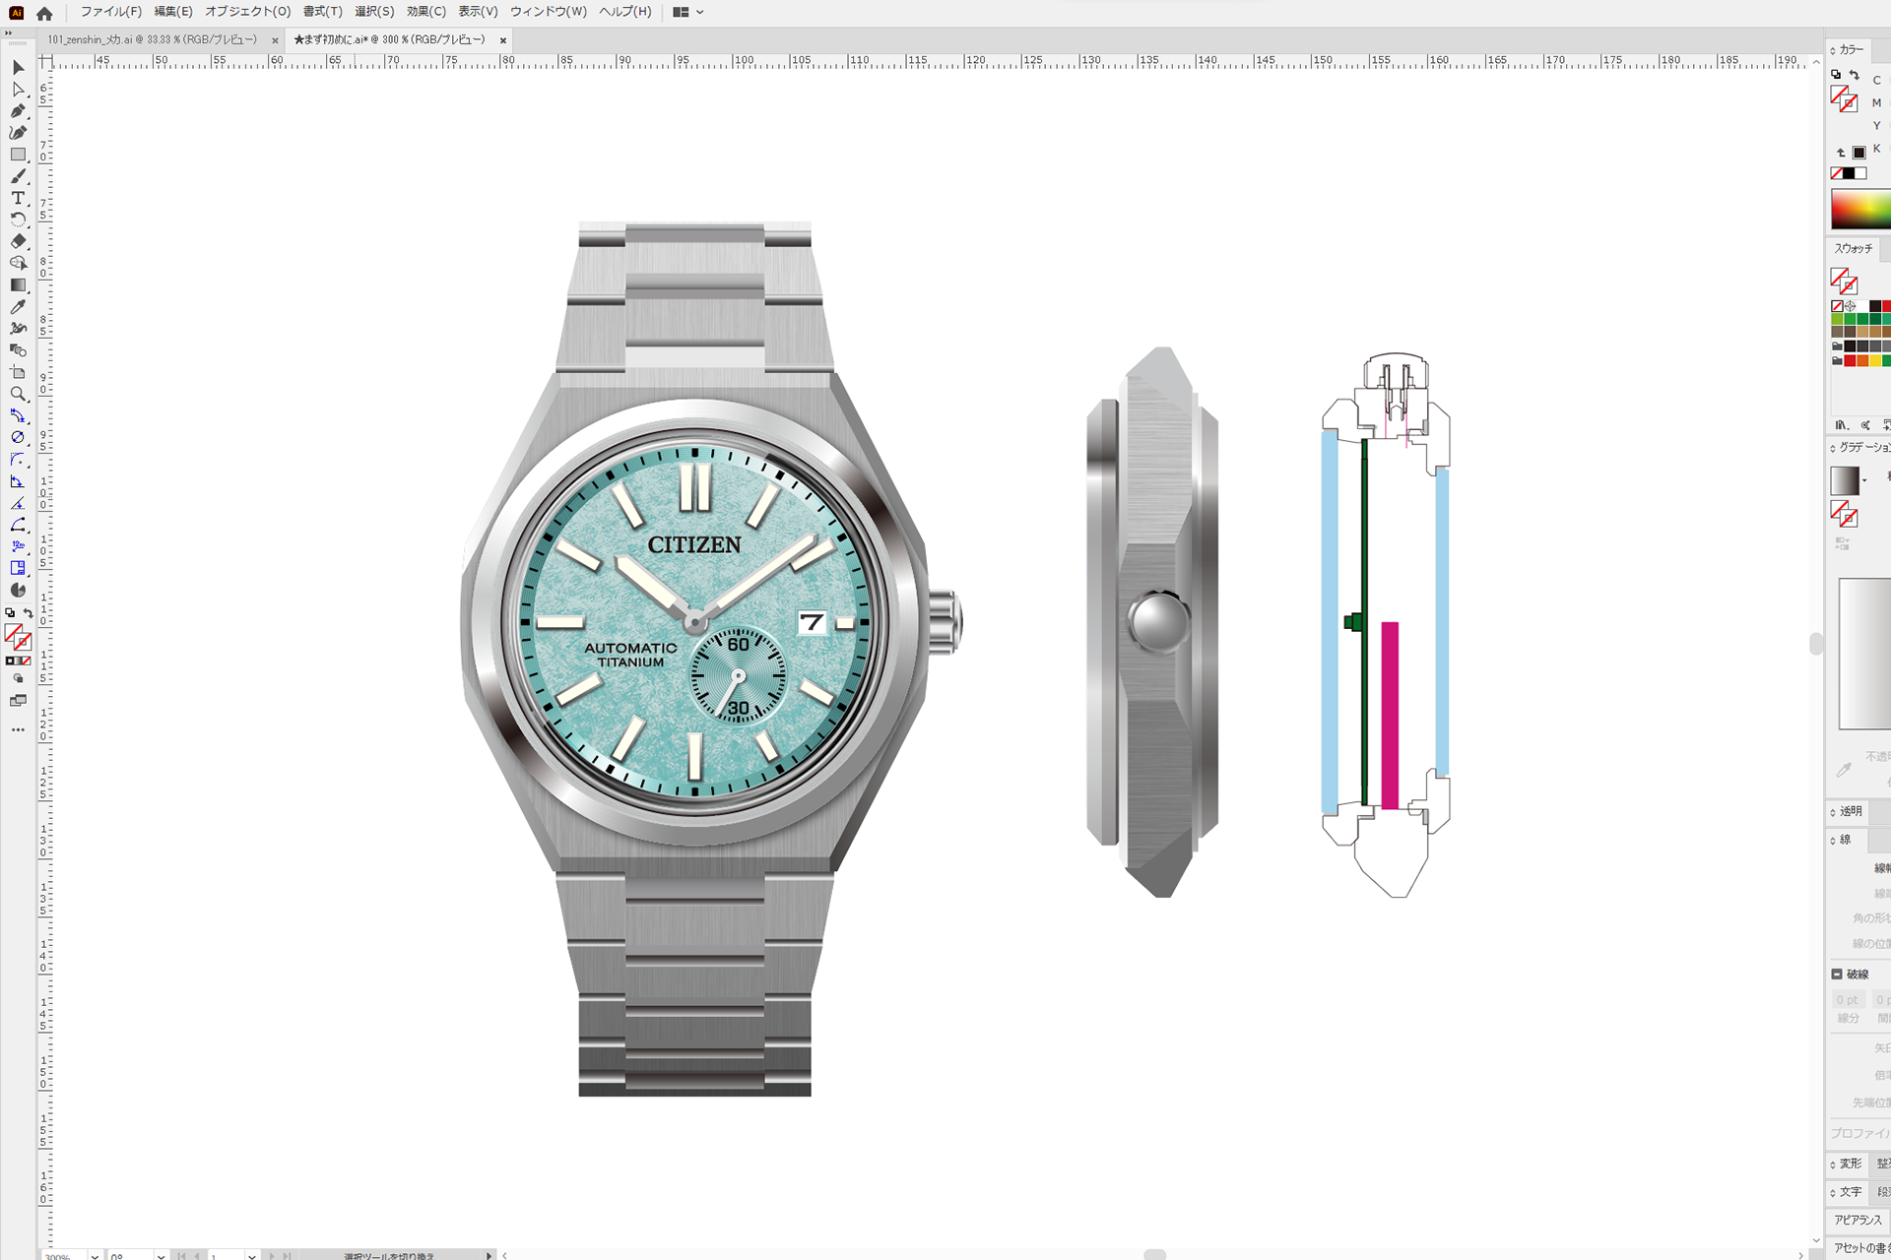Viewport: 1891px width, 1260px height.
Task: Open the rotation angle dropdown
Action: [161, 1255]
